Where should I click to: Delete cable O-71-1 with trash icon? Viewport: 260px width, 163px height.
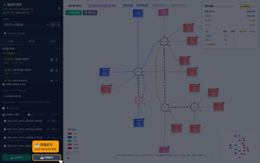(57, 60)
